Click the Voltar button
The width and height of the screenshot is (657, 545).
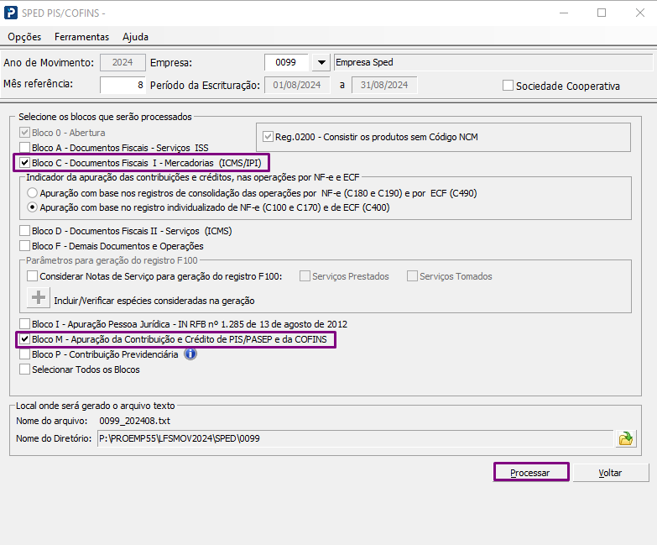610,473
